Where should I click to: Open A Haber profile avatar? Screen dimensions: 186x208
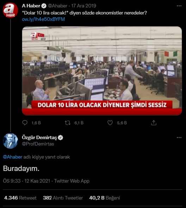tap(11, 10)
